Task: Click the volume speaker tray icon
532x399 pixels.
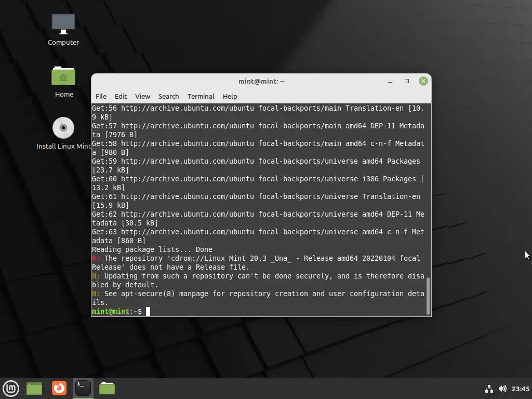Action: [502, 389]
